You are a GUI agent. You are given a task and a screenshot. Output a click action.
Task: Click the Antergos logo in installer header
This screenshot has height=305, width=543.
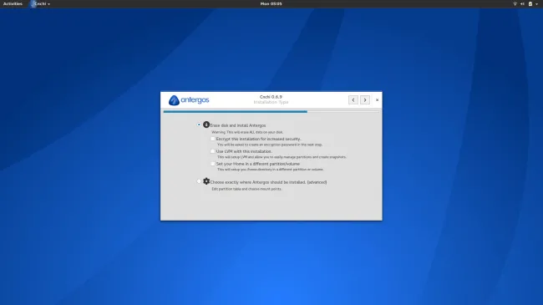click(189, 100)
